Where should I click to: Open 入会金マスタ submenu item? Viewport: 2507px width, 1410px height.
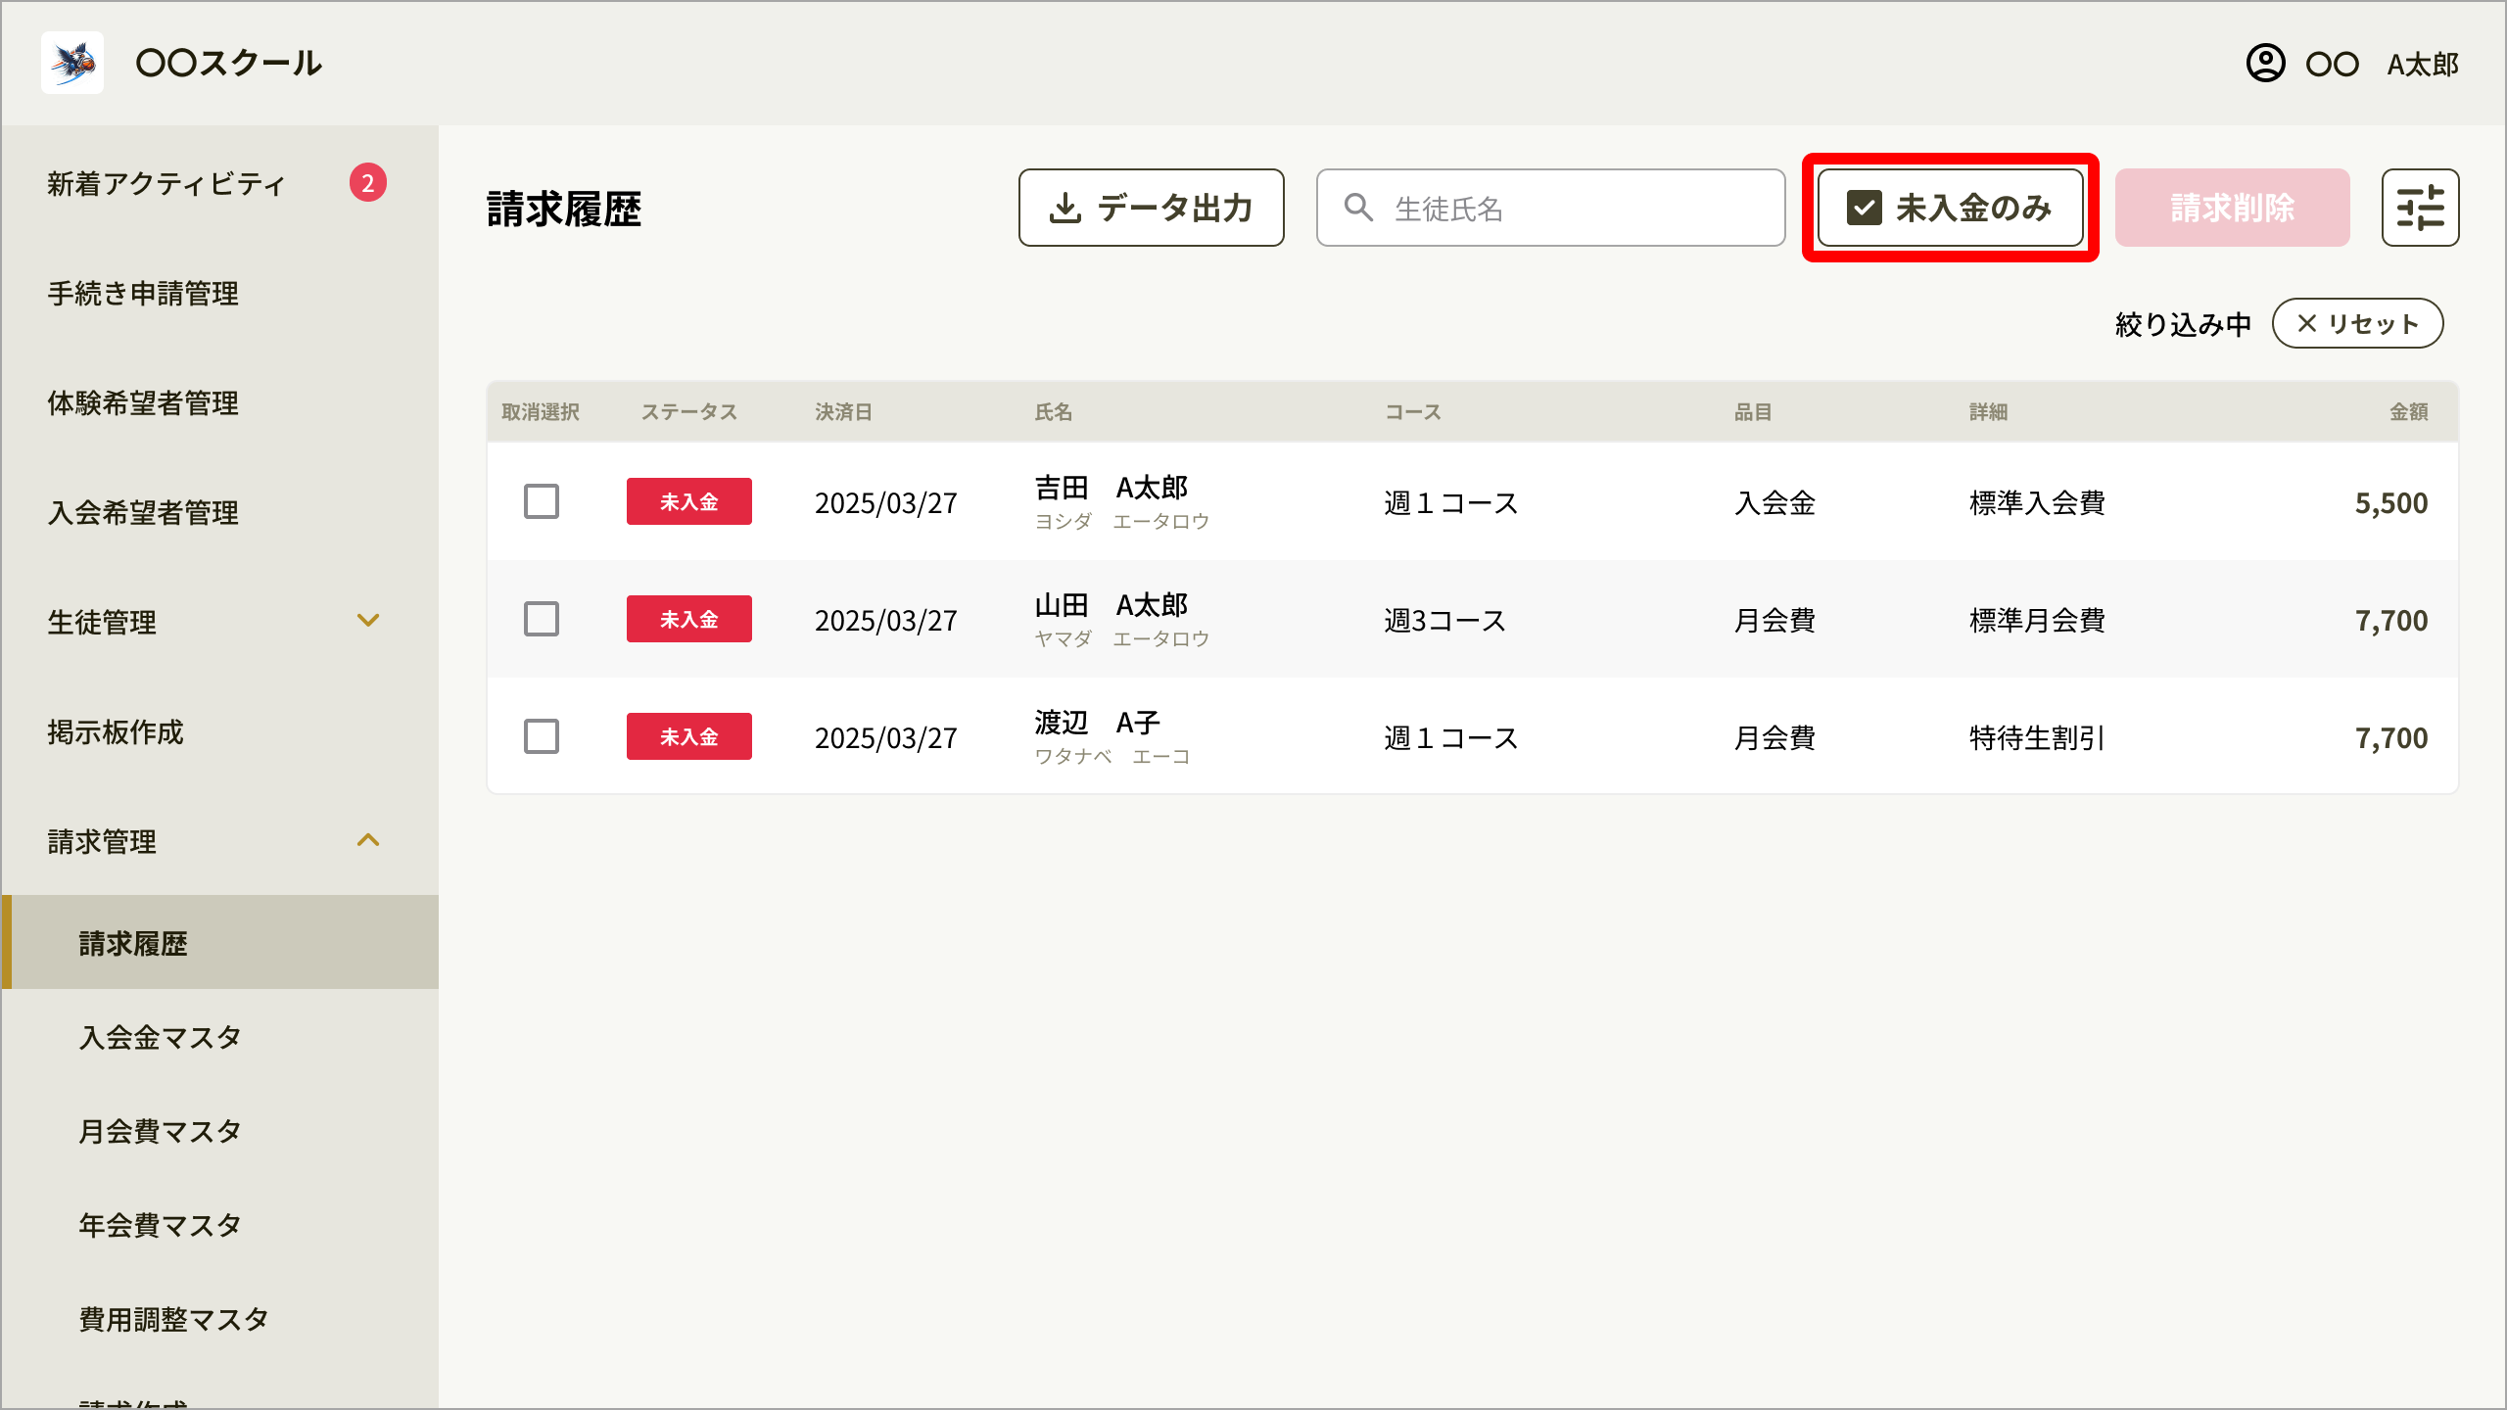(161, 1038)
